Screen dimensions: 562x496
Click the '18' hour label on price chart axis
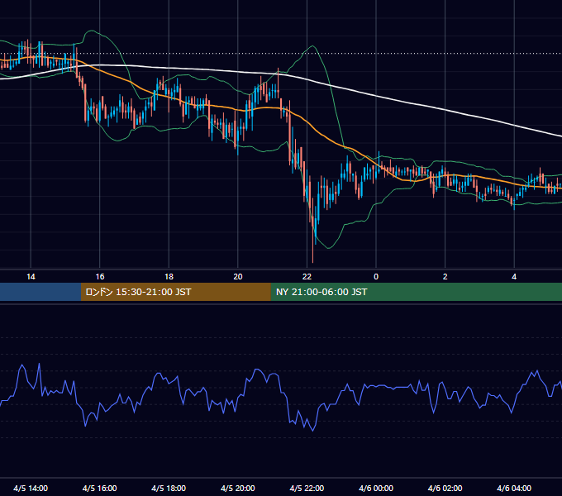pos(169,277)
